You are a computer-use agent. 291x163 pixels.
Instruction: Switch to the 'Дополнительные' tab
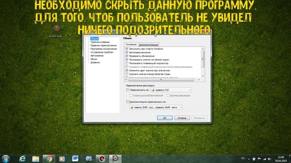[149, 45]
